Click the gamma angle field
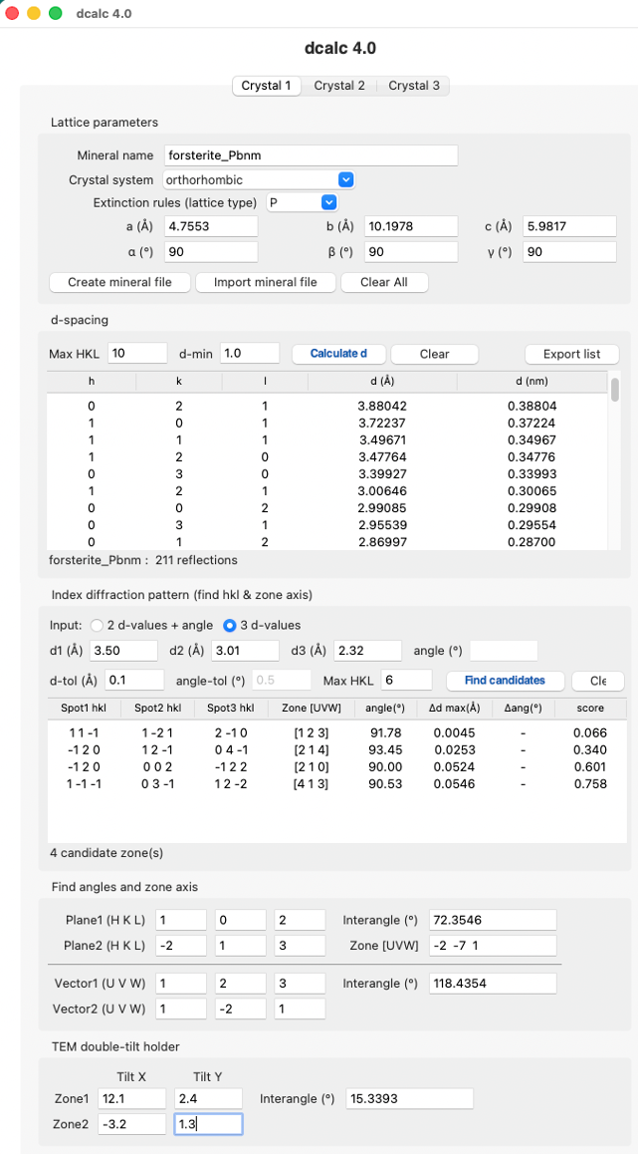 tap(569, 252)
